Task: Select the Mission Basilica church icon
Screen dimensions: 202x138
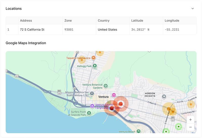Action: pyautogui.click(x=92, y=94)
